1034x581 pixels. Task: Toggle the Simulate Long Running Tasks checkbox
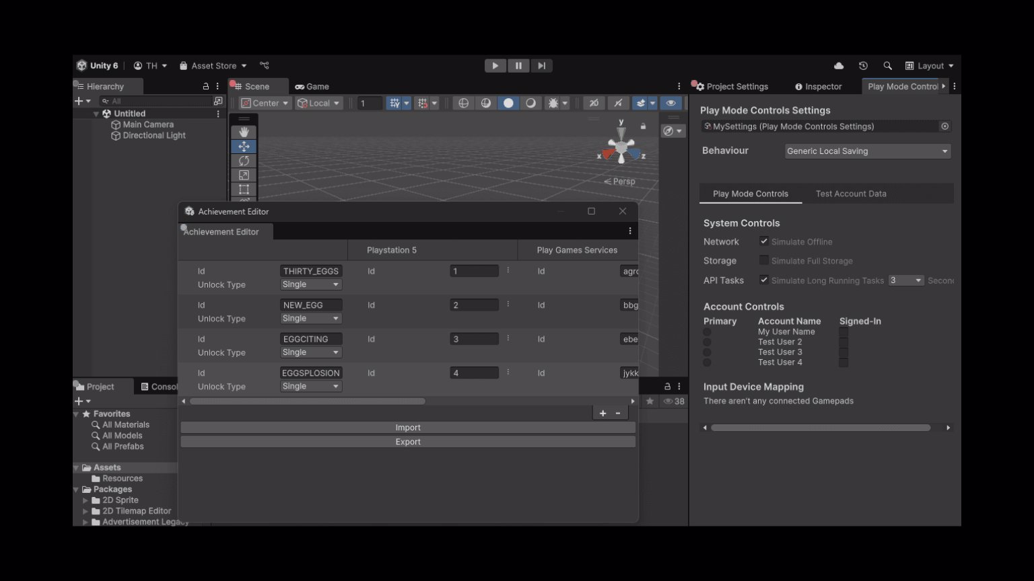(764, 280)
